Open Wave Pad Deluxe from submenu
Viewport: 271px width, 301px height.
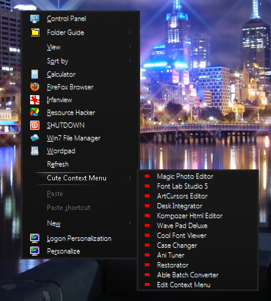coord(198,226)
